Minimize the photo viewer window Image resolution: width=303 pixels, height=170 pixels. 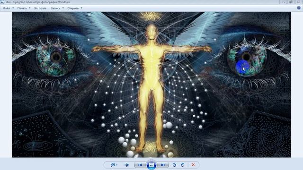(283, 2)
